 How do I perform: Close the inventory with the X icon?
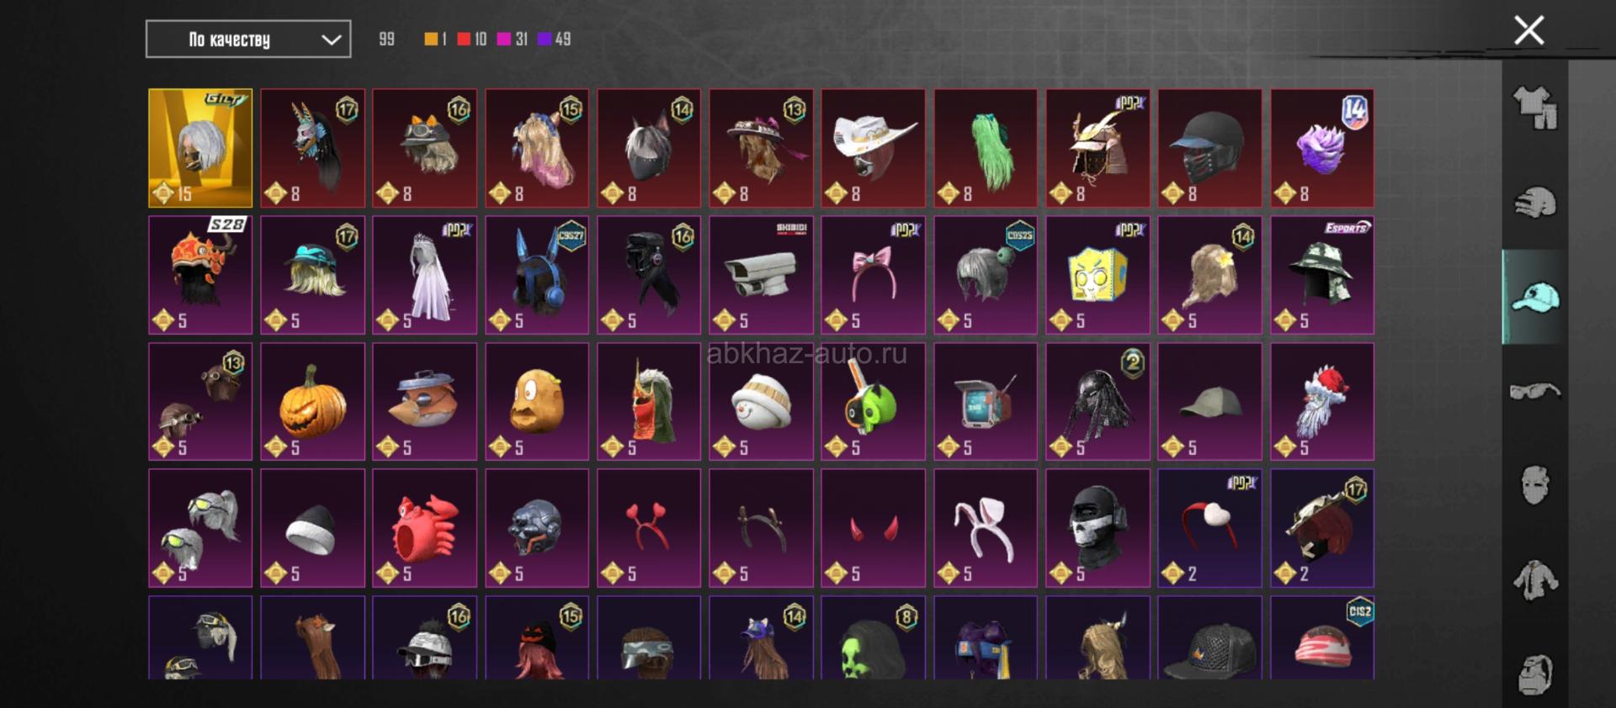(x=1528, y=30)
